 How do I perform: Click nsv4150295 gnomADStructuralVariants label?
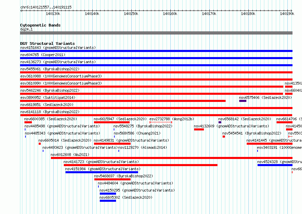(x=137, y=190)
